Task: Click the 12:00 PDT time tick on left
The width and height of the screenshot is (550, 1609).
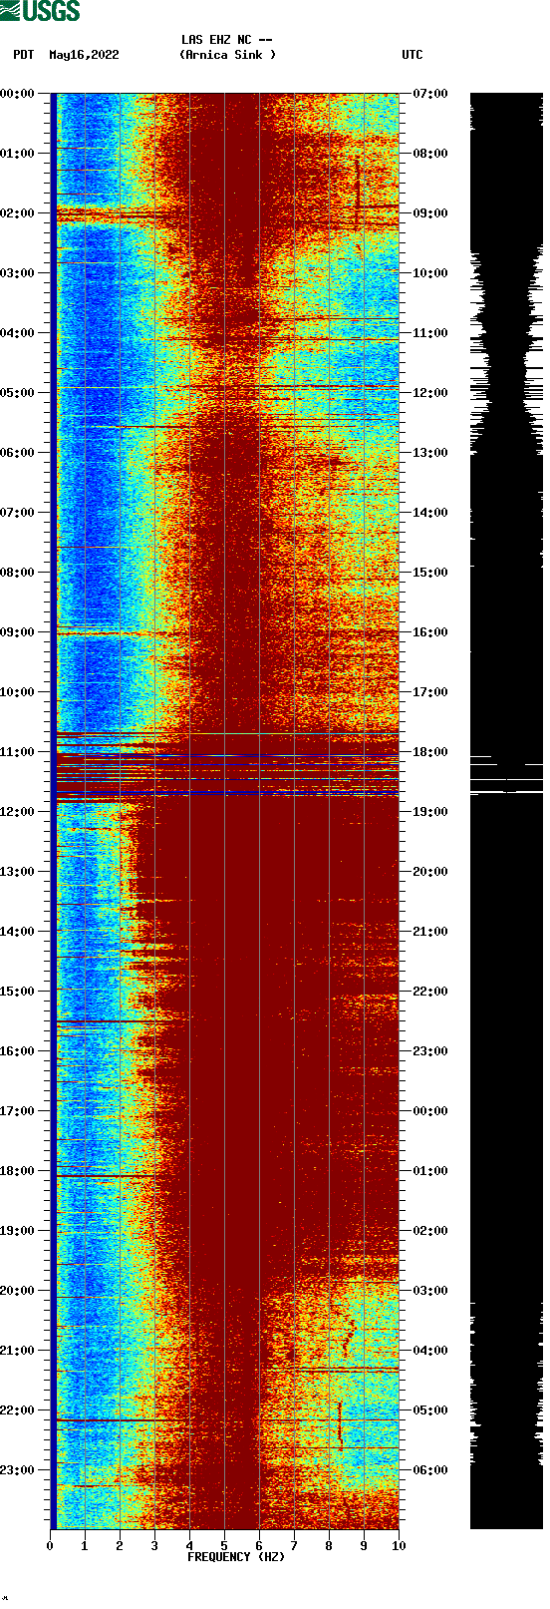Action: 17,812
